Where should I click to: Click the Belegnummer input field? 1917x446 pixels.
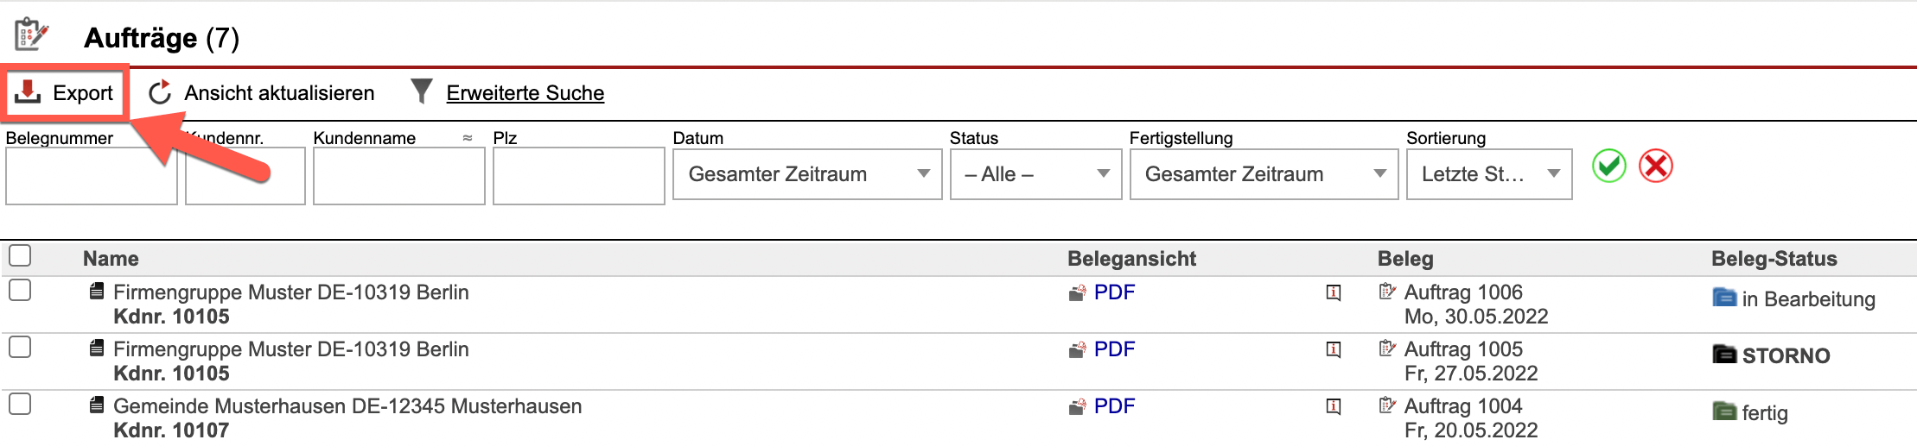click(x=91, y=176)
